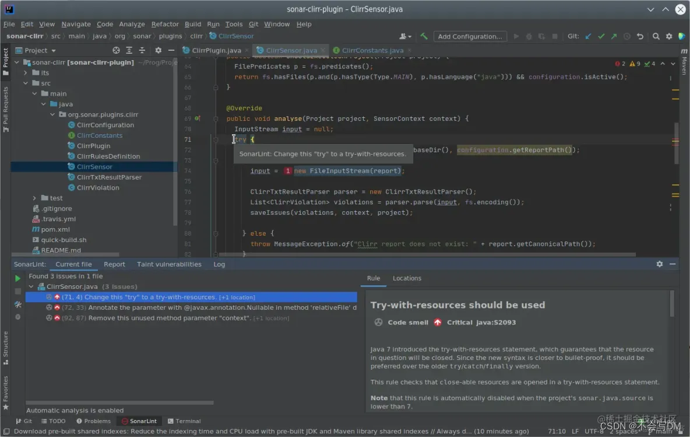Expand the its folder

(x=26, y=73)
